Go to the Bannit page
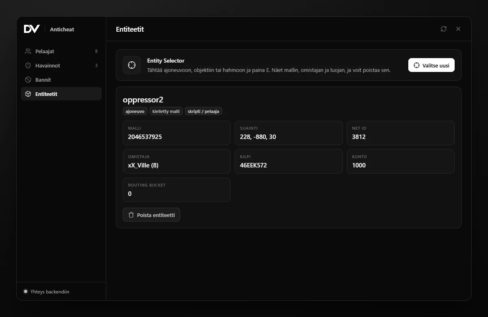This screenshot has height=317, width=488. (61, 80)
